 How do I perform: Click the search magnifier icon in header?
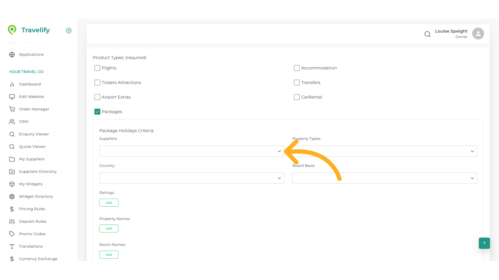[x=427, y=34]
